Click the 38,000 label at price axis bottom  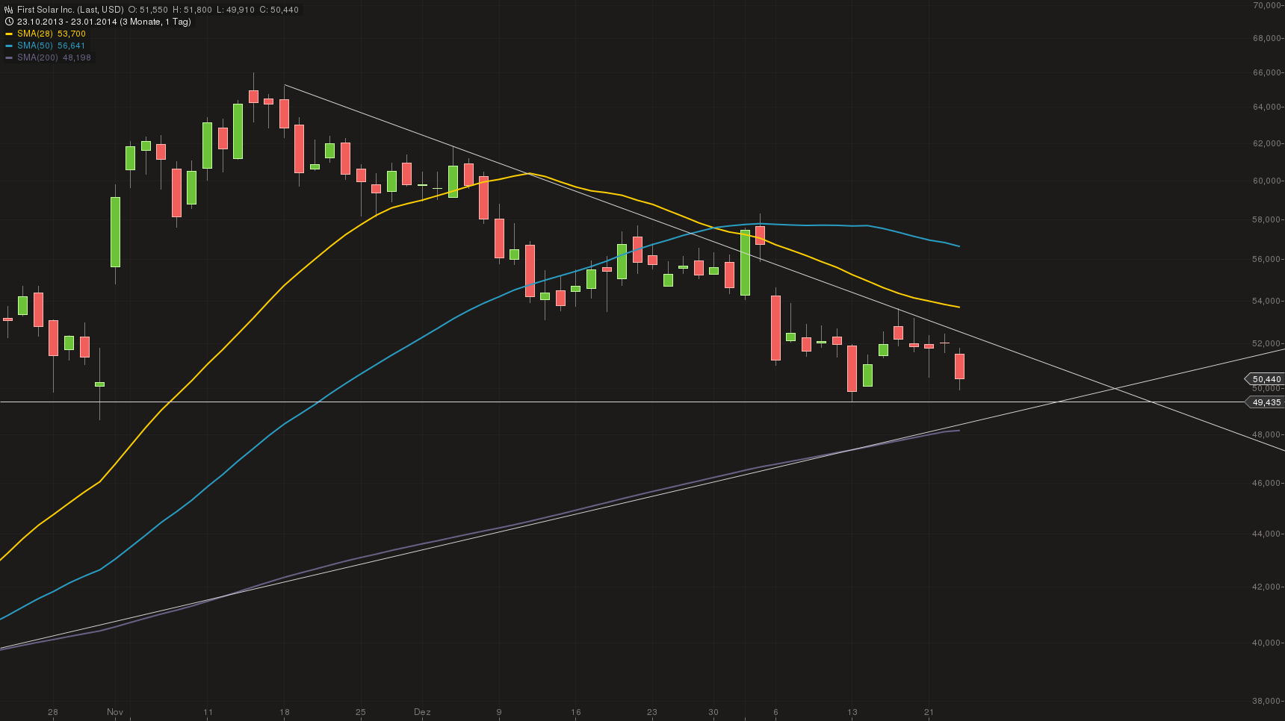pyautogui.click(x=1269, y=701)
